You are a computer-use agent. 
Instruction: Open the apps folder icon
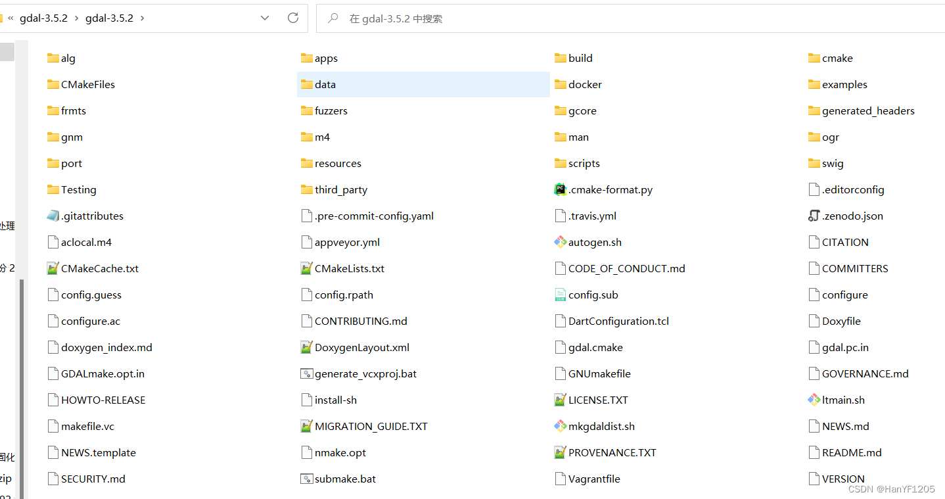point(307,58)
